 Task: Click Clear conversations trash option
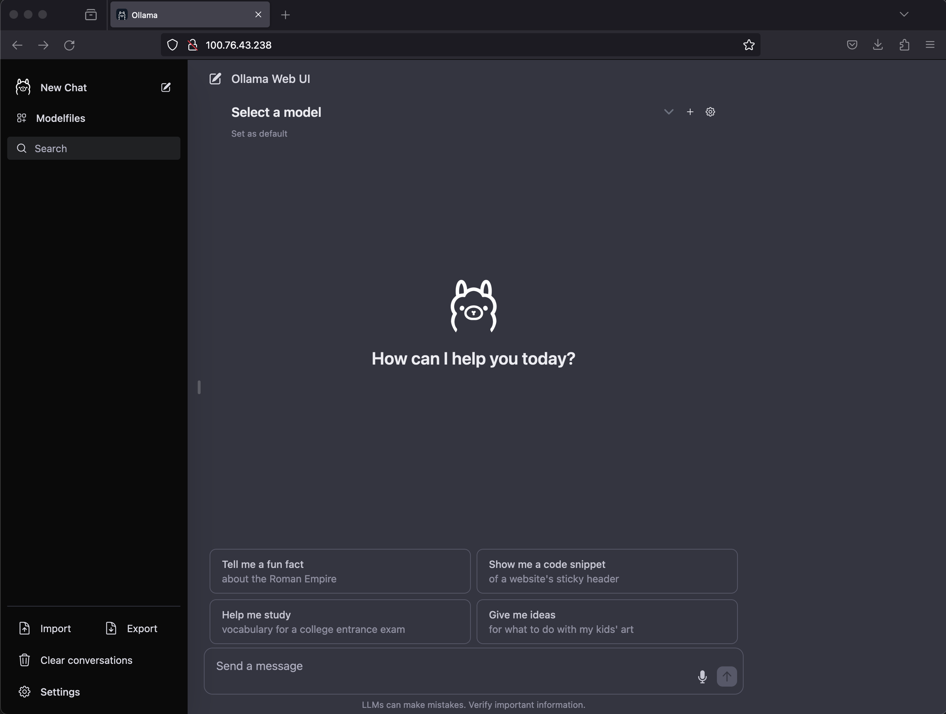coord(76,660)
